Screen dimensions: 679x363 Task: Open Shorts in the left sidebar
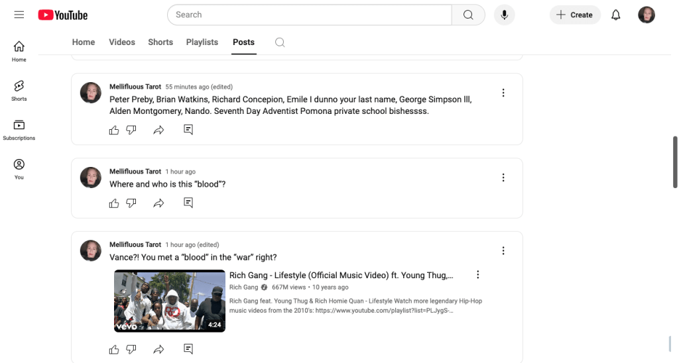pyautogui.click(x=19, y=91)
